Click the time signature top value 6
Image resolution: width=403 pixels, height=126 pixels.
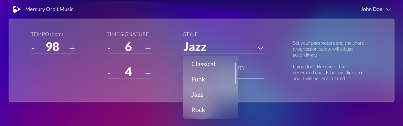128,47
